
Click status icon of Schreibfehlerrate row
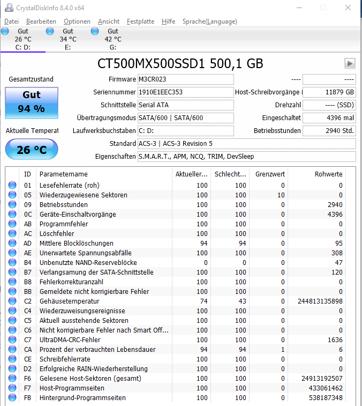12,359
